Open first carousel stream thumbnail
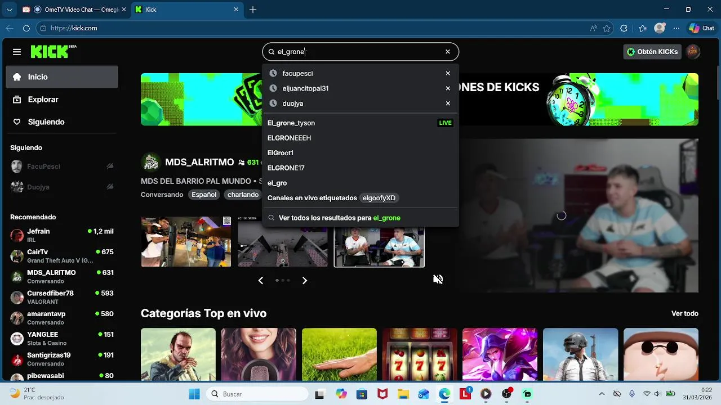721x405 pixels. coord(186,241)
